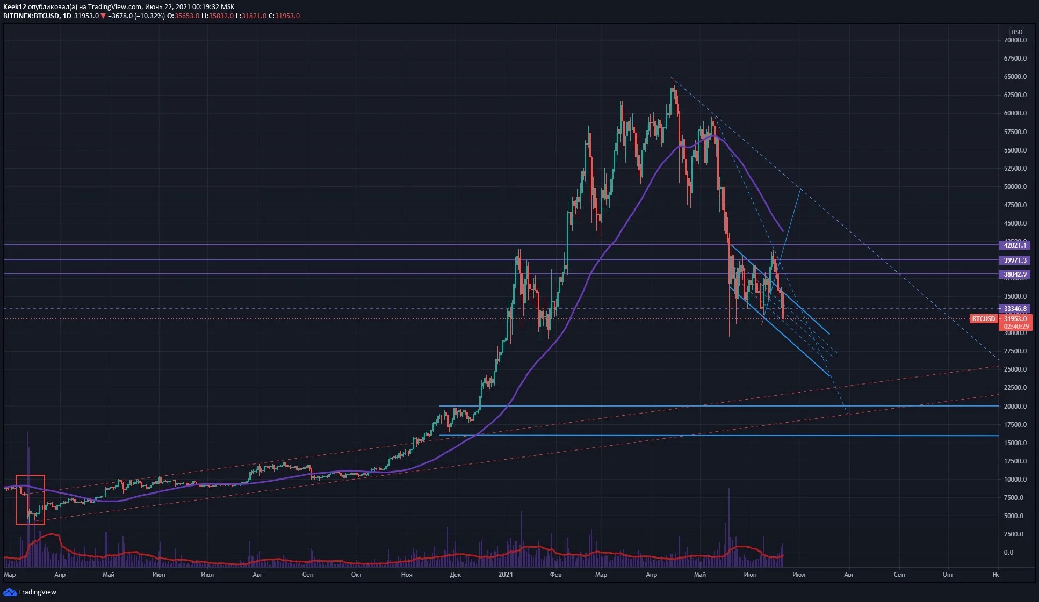Click the 1D timeframe label
Image resolution: width=1039 pixels, height=602 pixels.
click(x=67, y=16)
